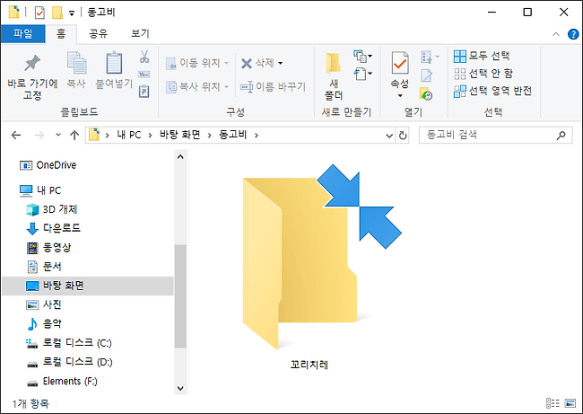
Task: Click the Properties (속성) checkmark icon
Action: click(x=400, y=63)
